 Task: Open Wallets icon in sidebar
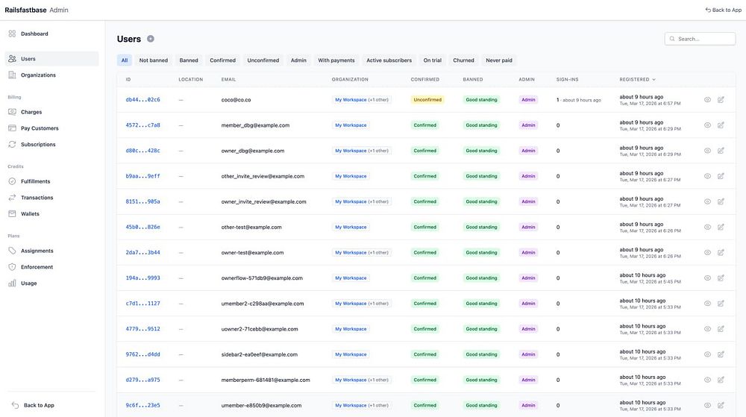[x=13, y=214]
